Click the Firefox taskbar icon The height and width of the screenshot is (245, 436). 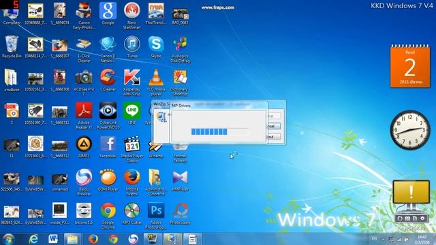coord(93,239)
